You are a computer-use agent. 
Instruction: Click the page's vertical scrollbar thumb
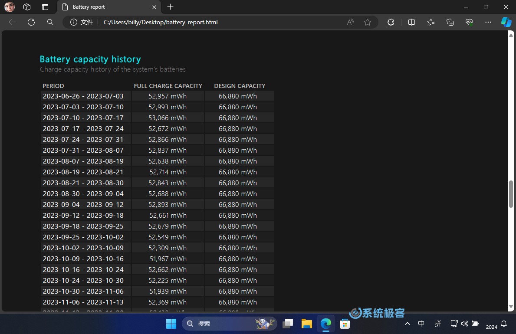pos(511,194)
